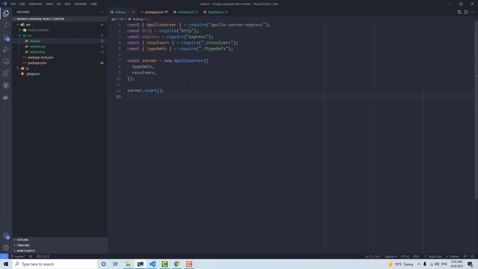The width and height of the screenshot is (478, 269).
Task: Click the sync changes icon in status bar
Action: (31, 256)
